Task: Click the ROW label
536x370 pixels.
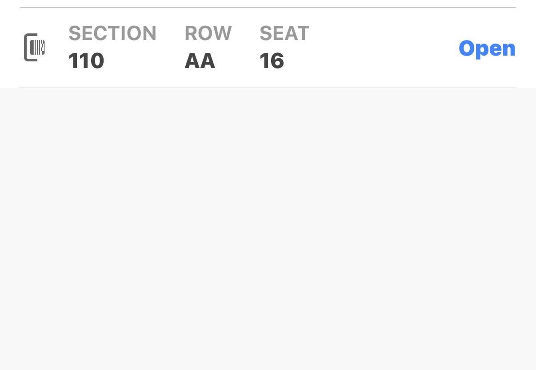Action: tap(208, 33)
